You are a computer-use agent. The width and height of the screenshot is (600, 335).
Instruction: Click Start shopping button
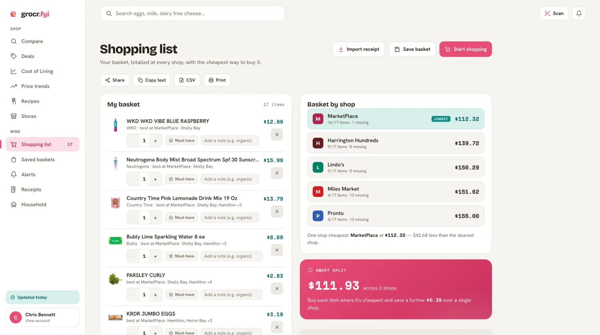(x=466, y=49)
